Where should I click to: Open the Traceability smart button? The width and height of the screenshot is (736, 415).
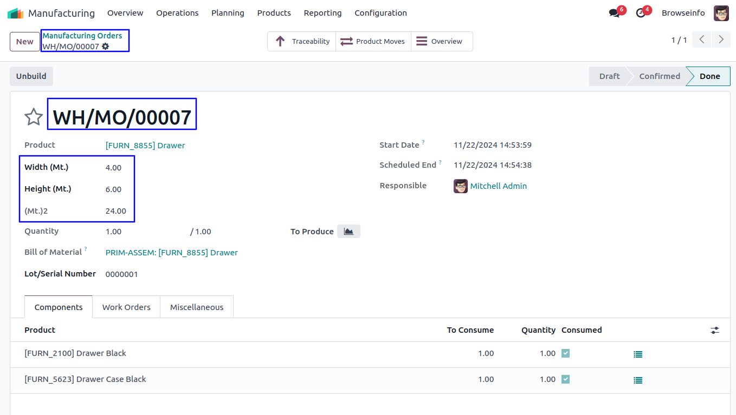pos(302,41)
